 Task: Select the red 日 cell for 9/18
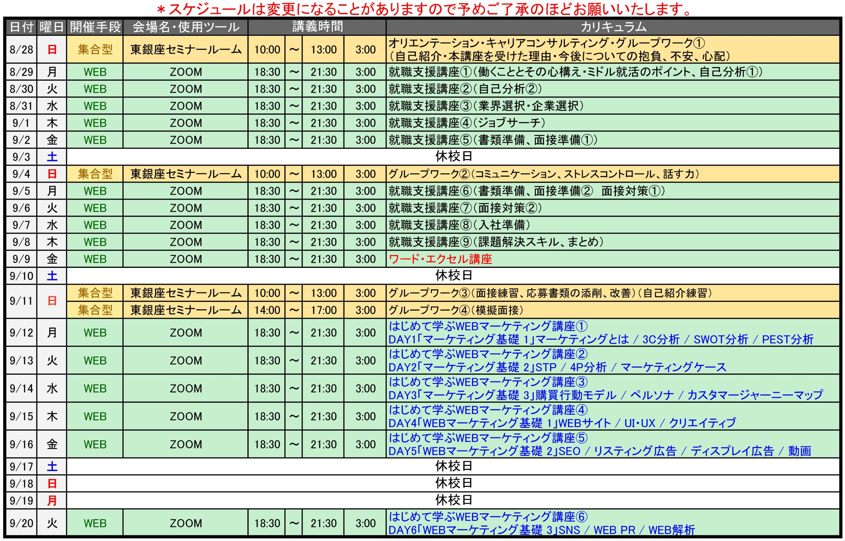coord(52,483)
